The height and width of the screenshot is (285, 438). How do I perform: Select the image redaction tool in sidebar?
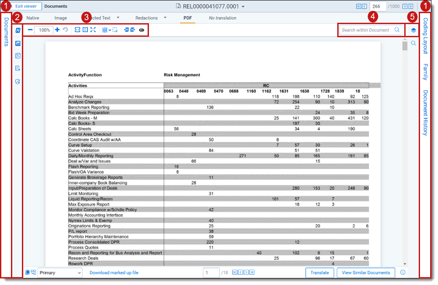coord(18,43)
